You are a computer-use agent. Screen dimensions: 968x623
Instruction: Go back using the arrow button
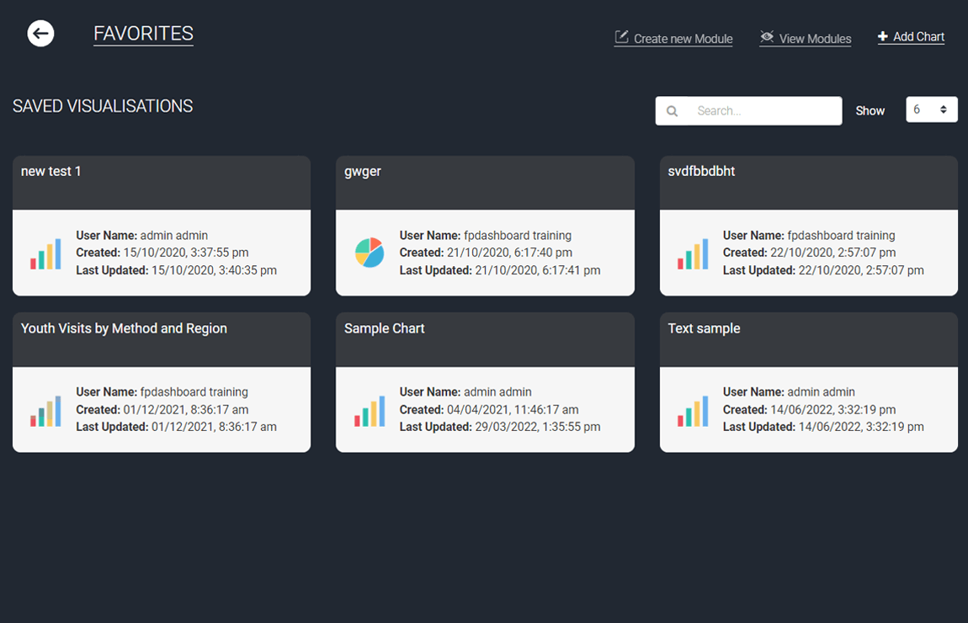pyautogui.click(x=40, y=34)
